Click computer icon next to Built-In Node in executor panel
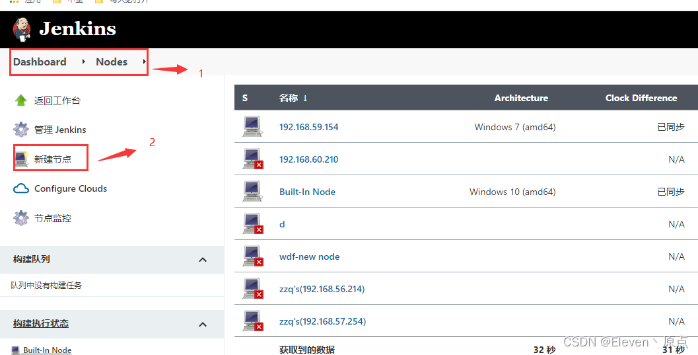698x355 pixels. coord(16,350)
